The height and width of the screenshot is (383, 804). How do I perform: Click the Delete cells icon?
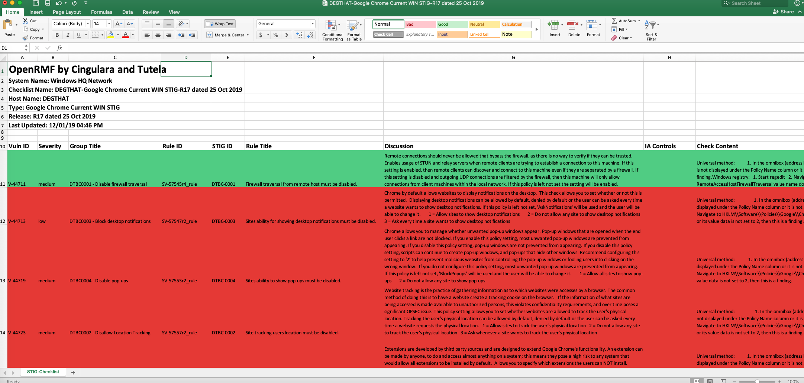coord(572,25)
